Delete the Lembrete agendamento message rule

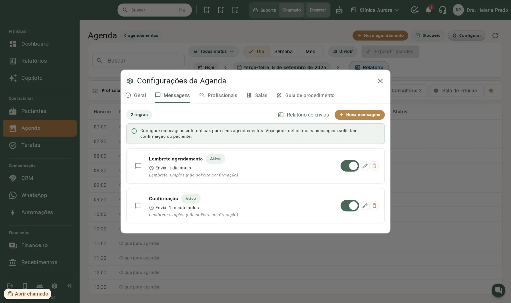(374, 166)
